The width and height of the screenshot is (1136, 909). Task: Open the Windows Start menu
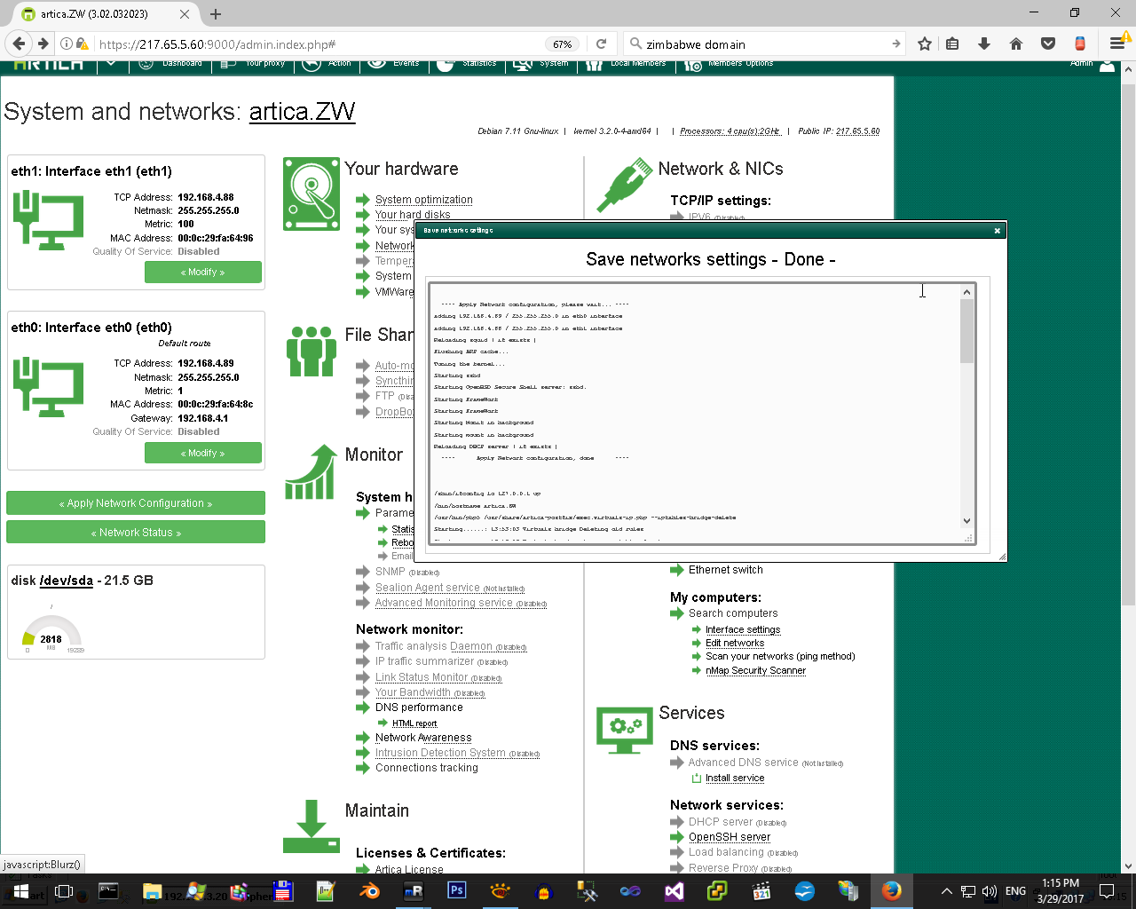point(20,890)
